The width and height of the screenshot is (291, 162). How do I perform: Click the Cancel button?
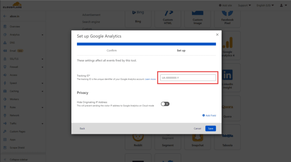[x=197, y=128]
